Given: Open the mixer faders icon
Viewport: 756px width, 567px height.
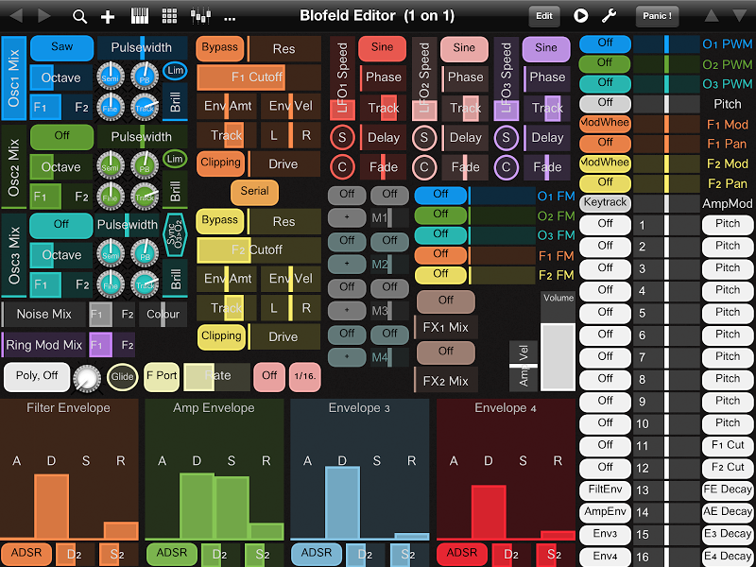Looking at the screenshot, I should pos(199,16).
